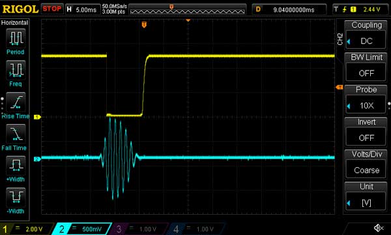The width and height of the screenshot is (391, 235).
Task: Click the Unit menu arrow
Action: pyautogui.click(x=349, y=203)
